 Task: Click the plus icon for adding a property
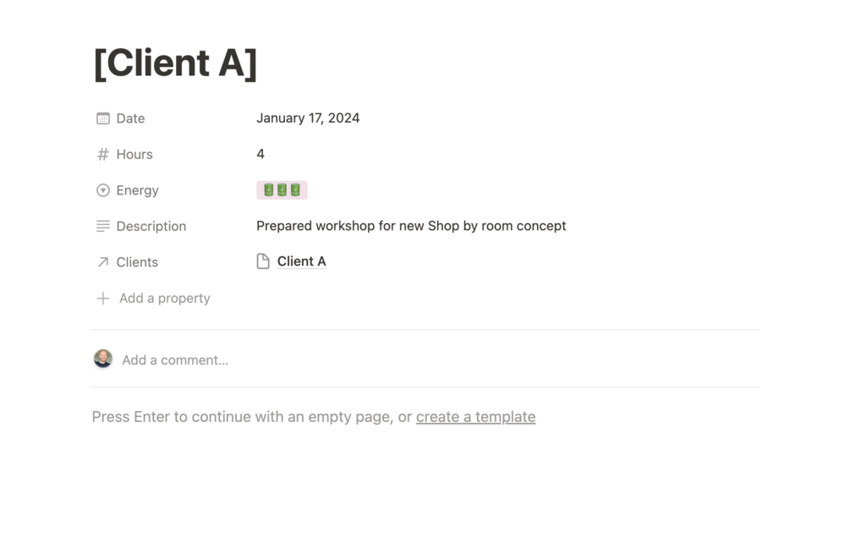coord(103,299)
